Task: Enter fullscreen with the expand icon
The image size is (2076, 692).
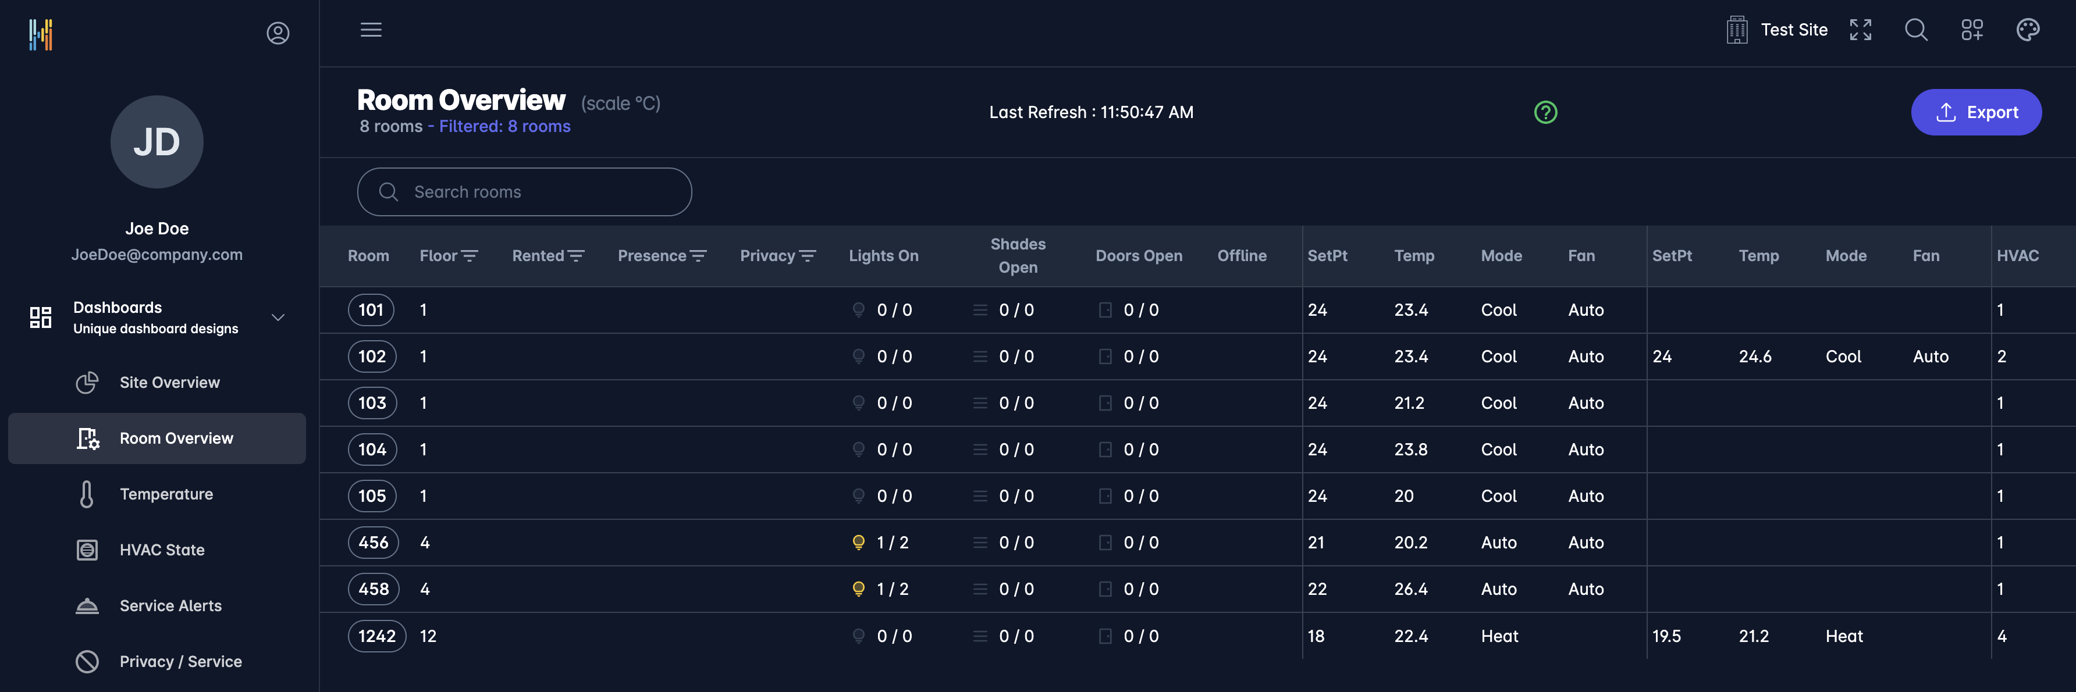Action: (x=1860, y=31)
